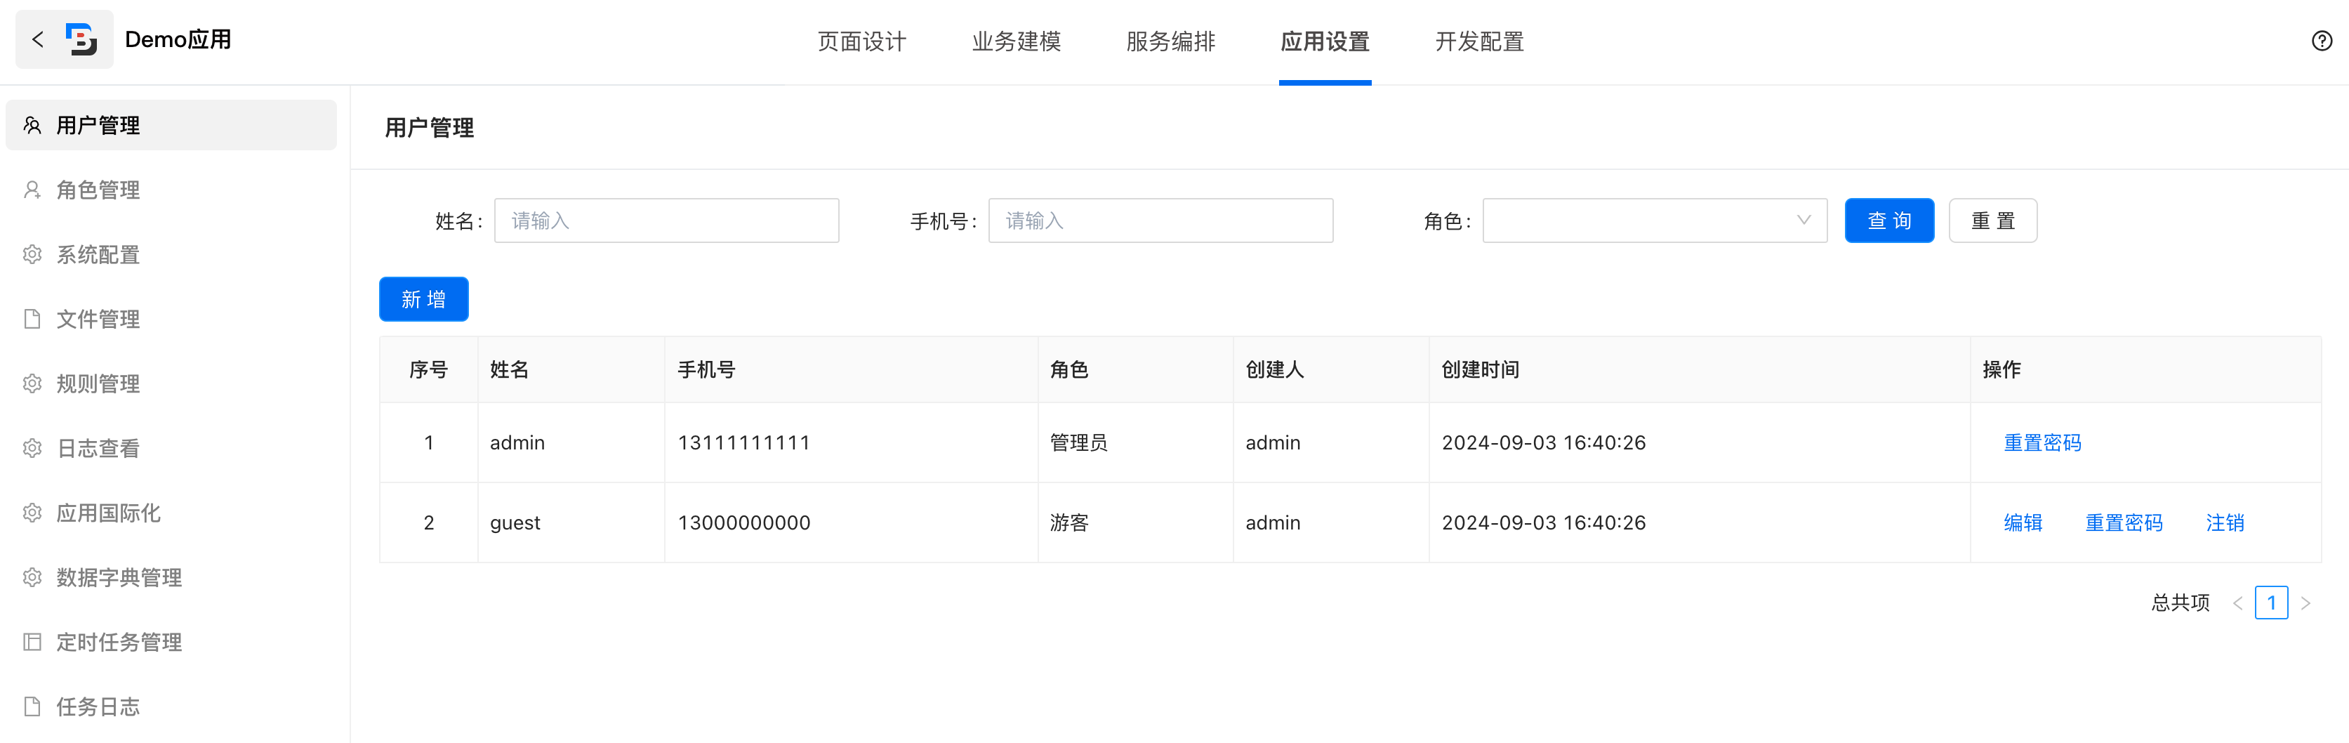Open the 角色 dropdown selector
Viewport: 2349px width, 743px height.
click(x=1654, y=221)
